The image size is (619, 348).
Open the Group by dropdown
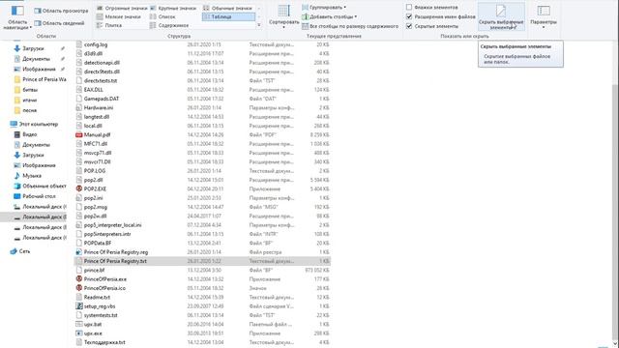[x=324, y=8]
